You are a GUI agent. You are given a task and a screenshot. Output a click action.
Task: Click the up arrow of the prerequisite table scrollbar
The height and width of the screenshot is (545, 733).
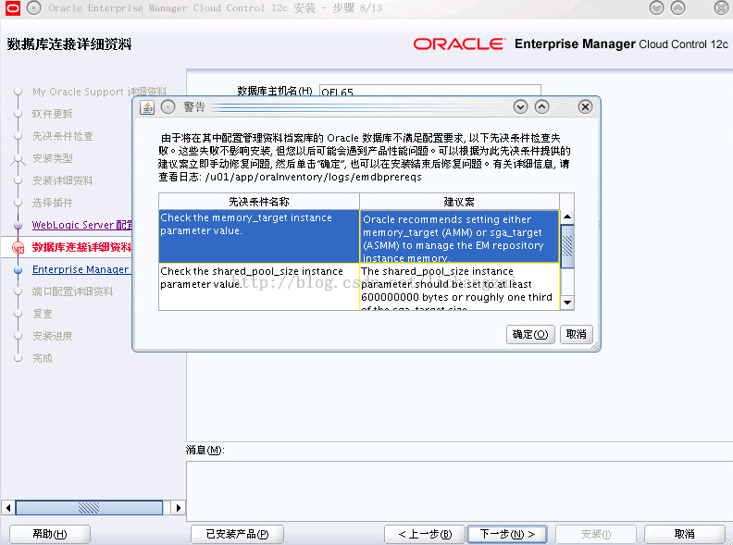pyautogui.click(x=567, y=217)
